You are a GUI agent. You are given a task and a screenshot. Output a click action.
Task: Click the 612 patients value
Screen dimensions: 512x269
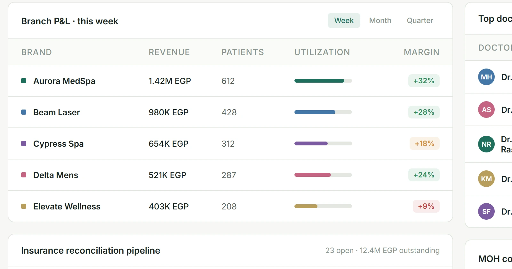pos(228,81)
